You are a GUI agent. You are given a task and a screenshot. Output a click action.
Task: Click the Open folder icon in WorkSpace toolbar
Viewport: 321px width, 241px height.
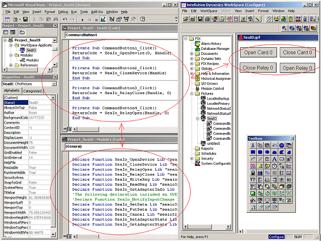pos(186,19)
